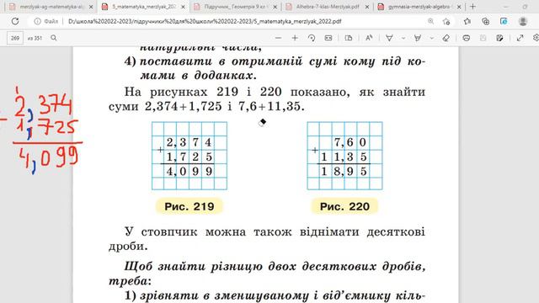Open the Highlight options dropdown arrow
The image size is (539, 303).
click(432, 38)
